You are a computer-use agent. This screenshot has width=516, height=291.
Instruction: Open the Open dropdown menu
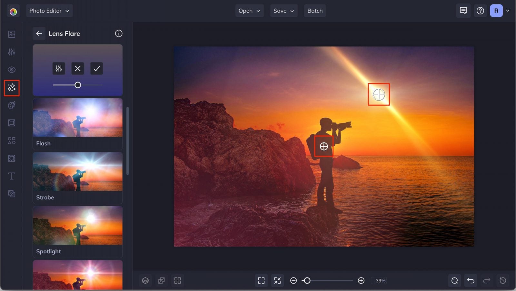click(x=249, y=11)
